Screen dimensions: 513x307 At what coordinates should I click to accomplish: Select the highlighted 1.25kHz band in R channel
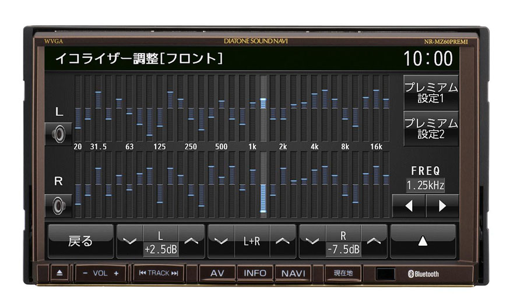tap(263, 184)
